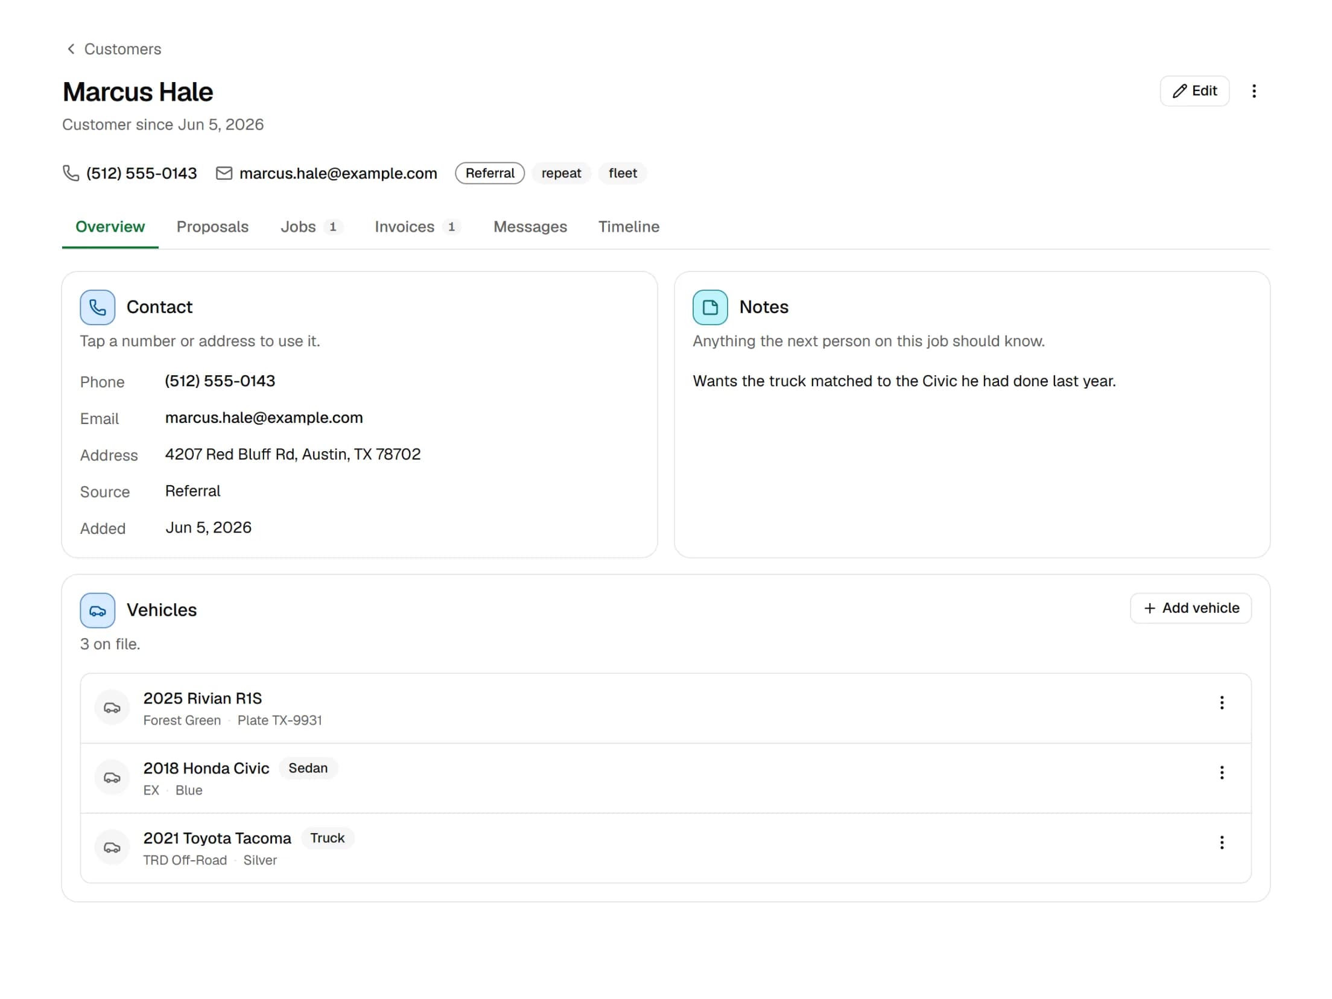Click the Contact card phone icon
1332x999 pixels.
pos(98,308)
